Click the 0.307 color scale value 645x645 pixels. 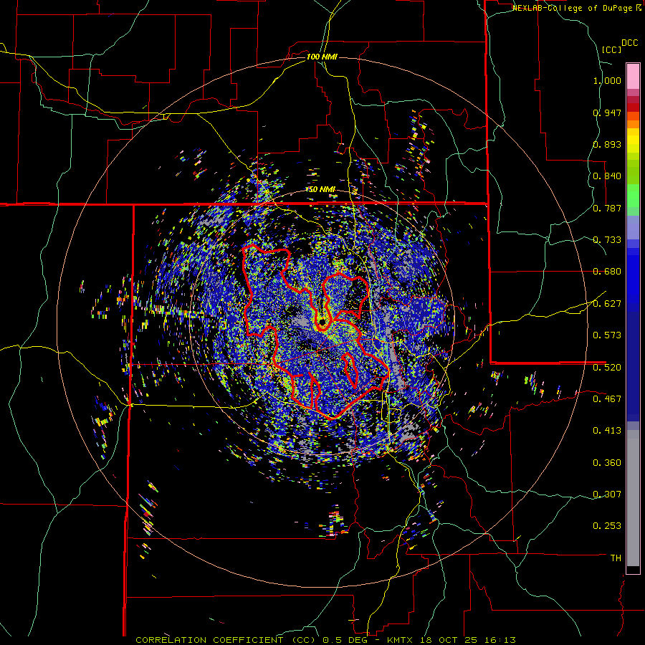pyautogui.click(x=607, y=494)
